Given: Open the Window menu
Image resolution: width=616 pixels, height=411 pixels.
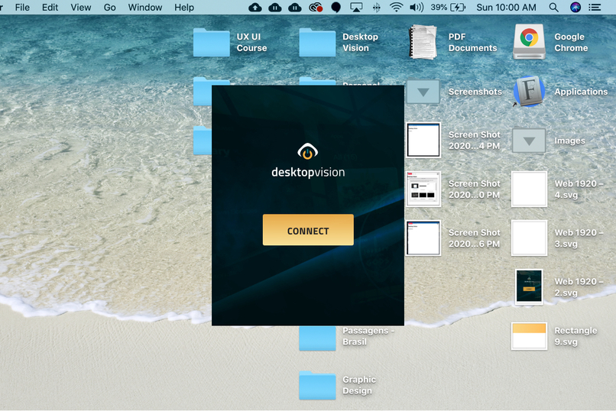Looking at the screenshot, I should click(x=145, y=8).
